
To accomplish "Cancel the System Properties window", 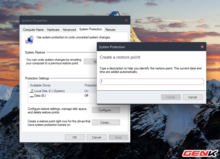I will (96, 137).
